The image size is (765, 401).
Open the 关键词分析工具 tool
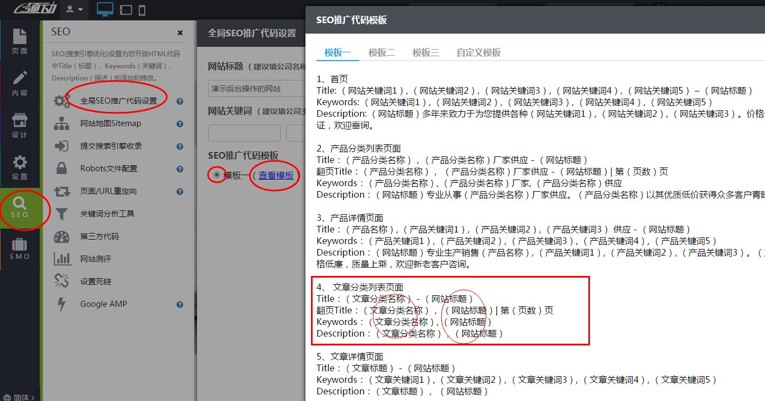pos(62,214)
